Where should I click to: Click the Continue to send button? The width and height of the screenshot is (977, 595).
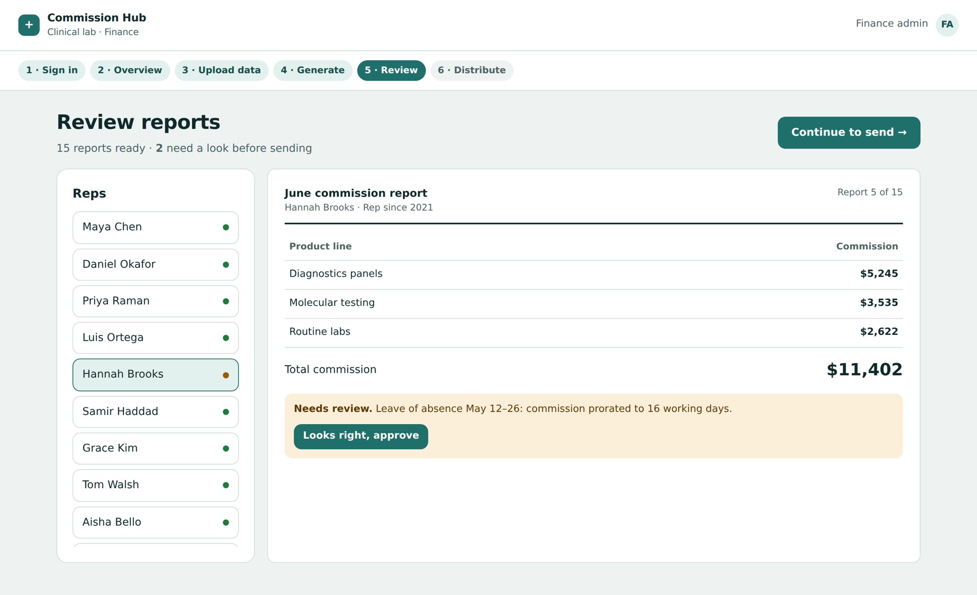click(x=849, y=132)
